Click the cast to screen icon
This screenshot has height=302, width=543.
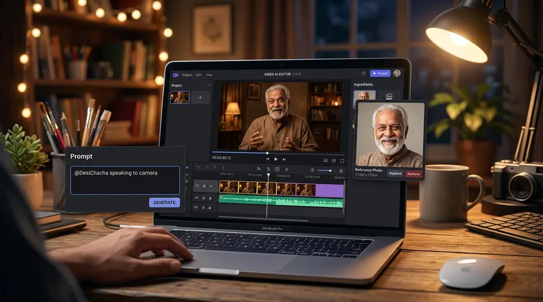325,161
